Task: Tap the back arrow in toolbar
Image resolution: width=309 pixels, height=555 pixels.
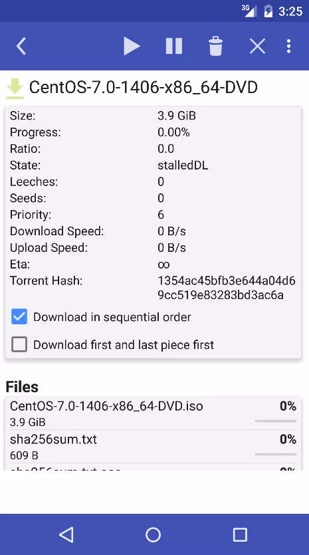Action: [21, 47]
